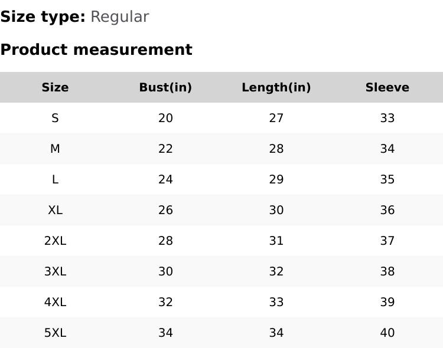Click the sleeve value 35 for L
443x348 pixels.
click(387, 179)
